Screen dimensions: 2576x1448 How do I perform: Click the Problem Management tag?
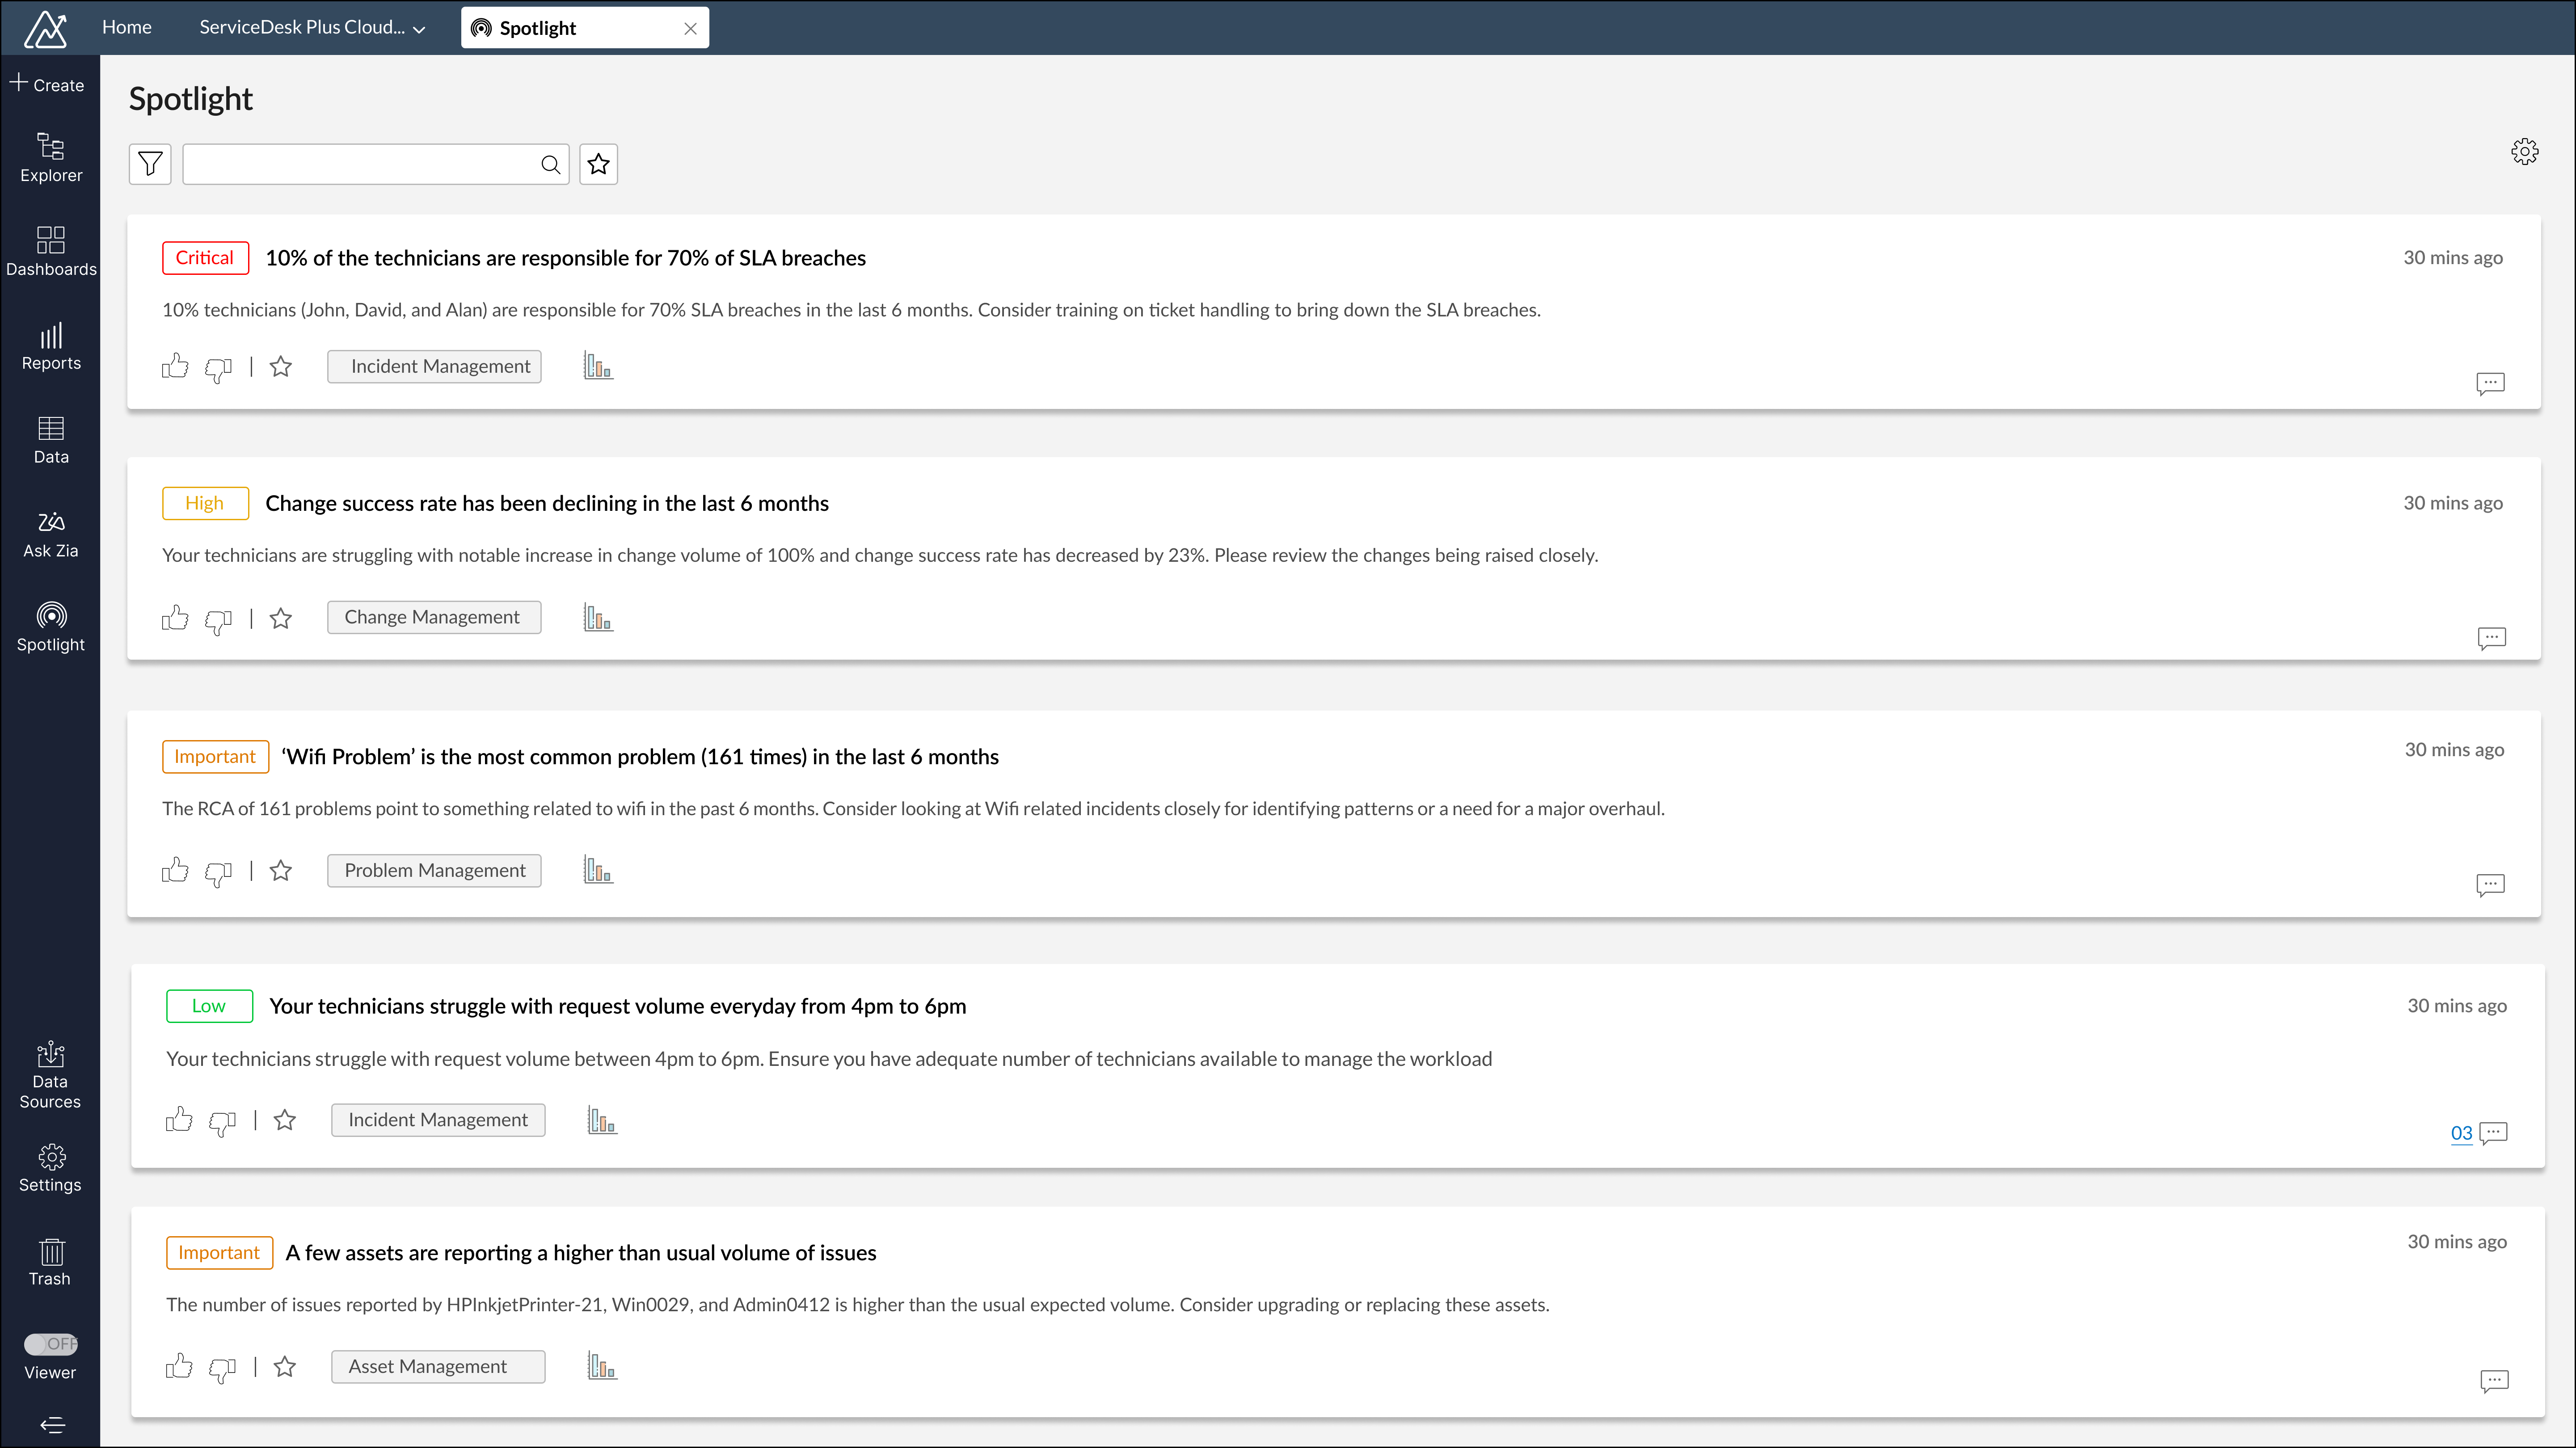pos(434,870)
